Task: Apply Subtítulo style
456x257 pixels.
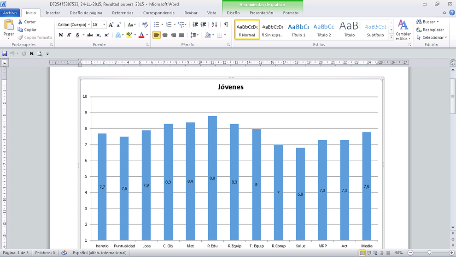Action: click(x=375, y=30)
